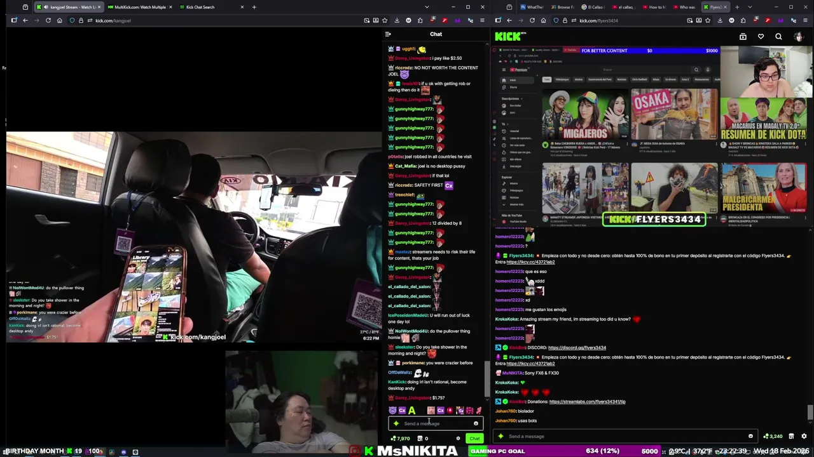The image size is (814, 457).
Task: Open the user avatar menu on Kick header
Action: pos(798,37)
